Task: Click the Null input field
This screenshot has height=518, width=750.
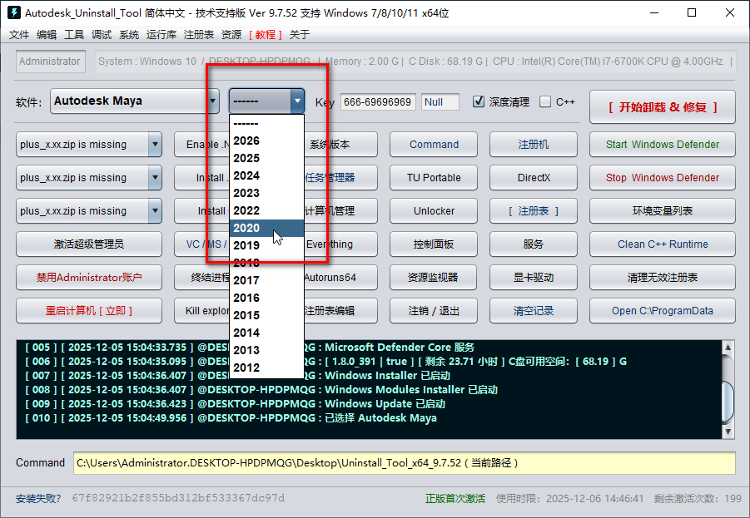Action: tap(440, 101)
